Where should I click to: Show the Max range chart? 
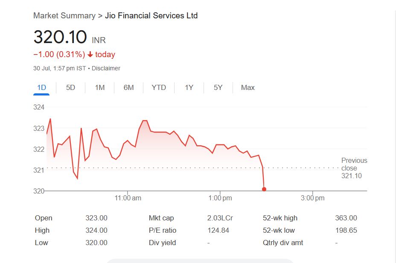(x=247, y=87)
